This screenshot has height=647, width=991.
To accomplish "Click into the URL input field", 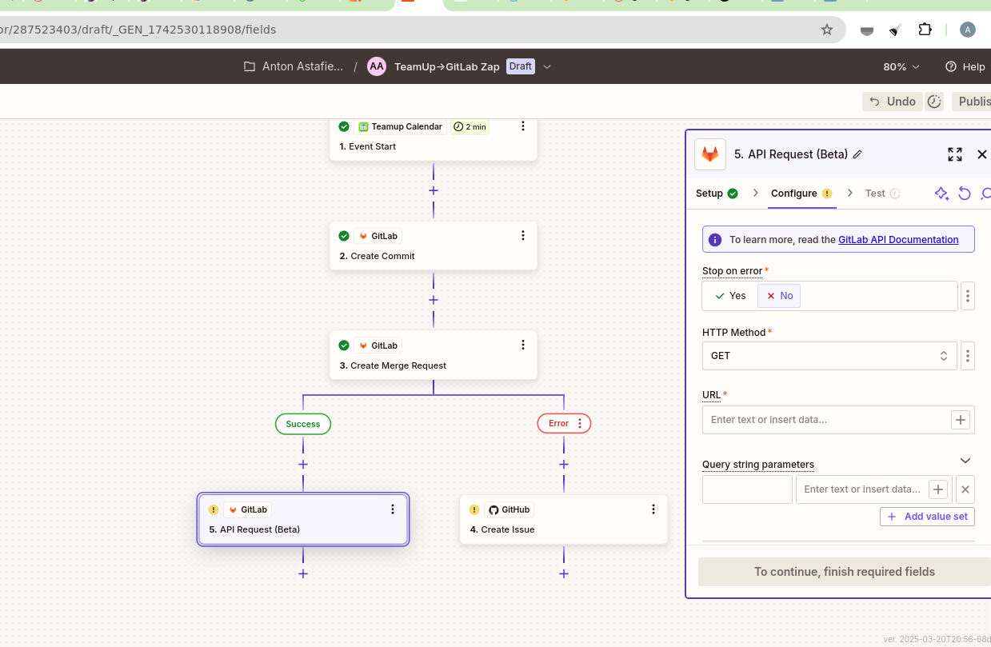I will tap(825, 420).
